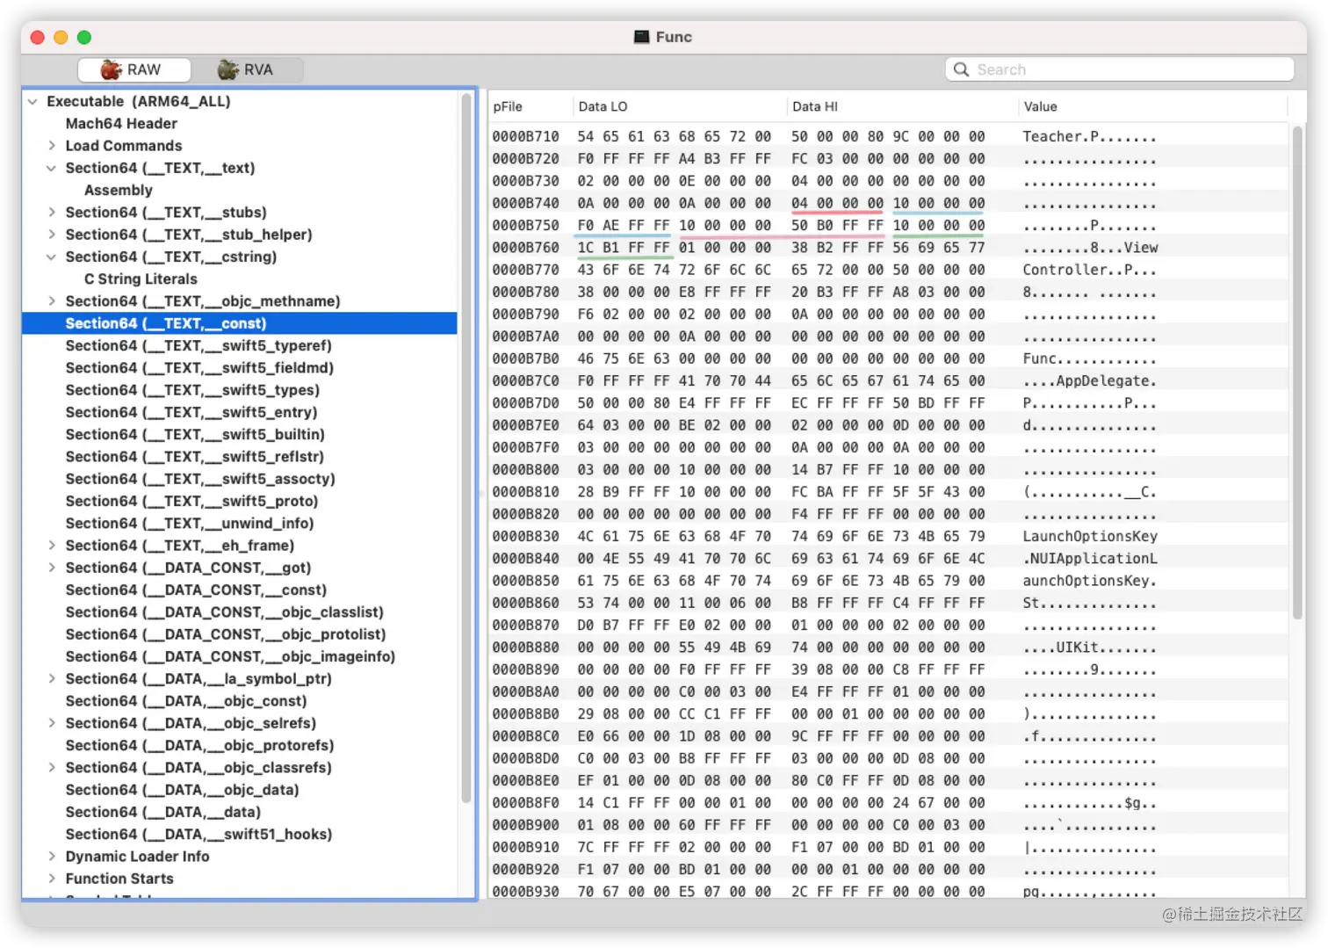Select Section64 (__TEXT,__swift5_assocty)

point(200,479)
